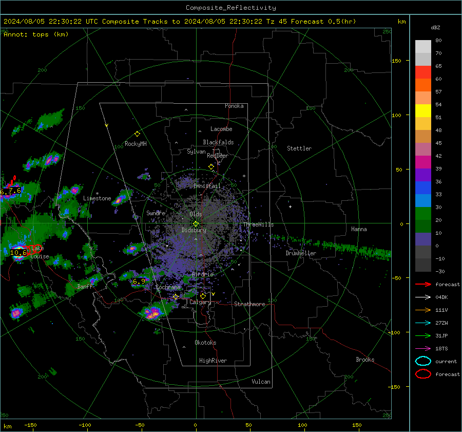Screen dimensions: 462x432
Task: Click the green 31JP arrow legend icon
Action: click(423, 335)
